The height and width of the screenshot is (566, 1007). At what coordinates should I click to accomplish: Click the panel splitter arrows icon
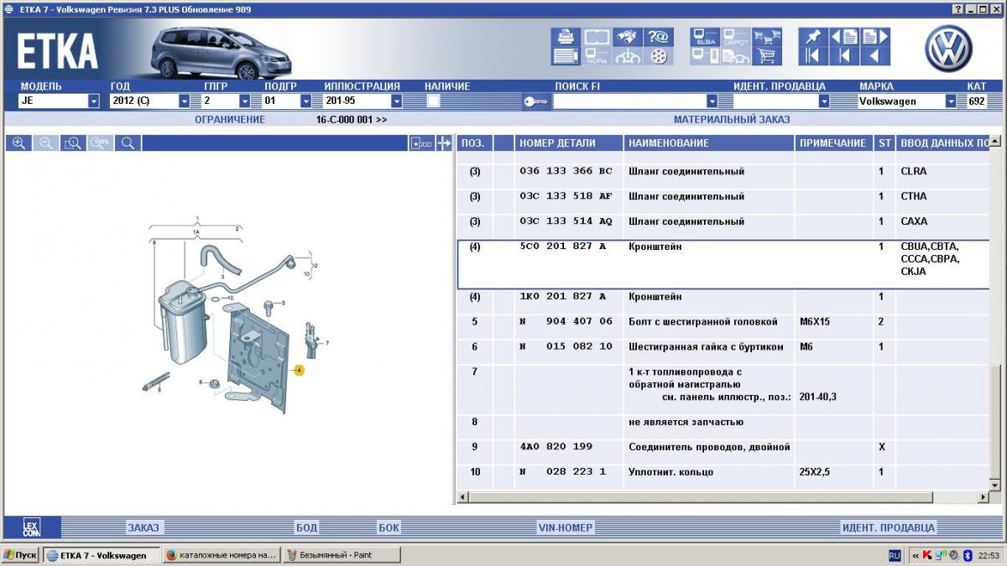444,143
